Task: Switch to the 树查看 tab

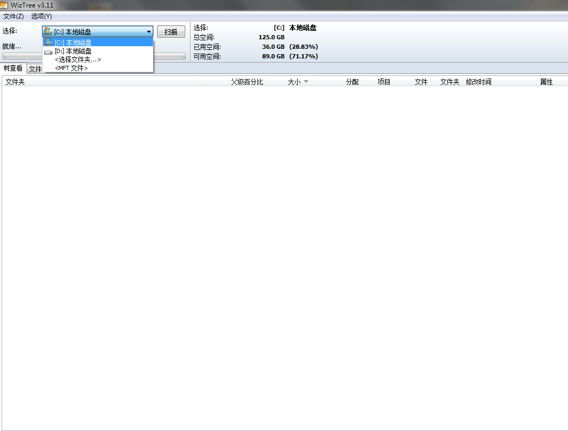Action: (13, 68)
